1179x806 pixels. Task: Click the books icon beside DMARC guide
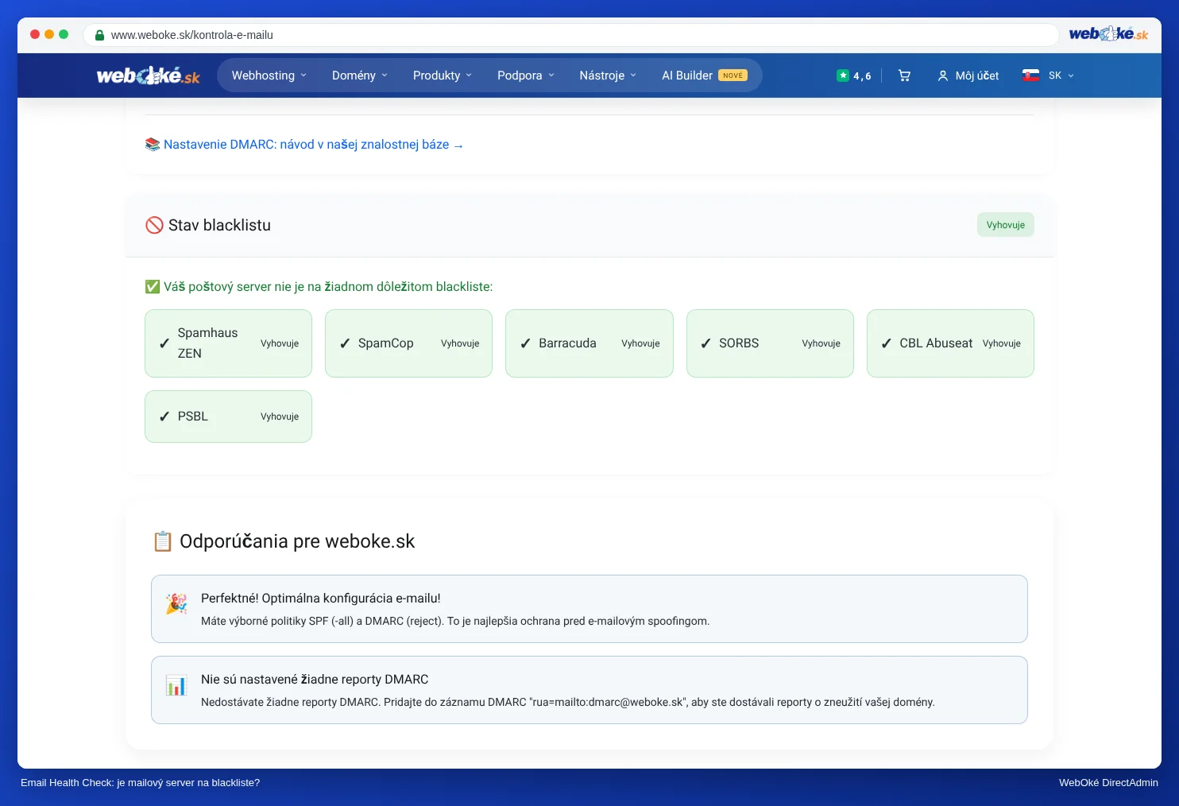[x=153, y=145]
